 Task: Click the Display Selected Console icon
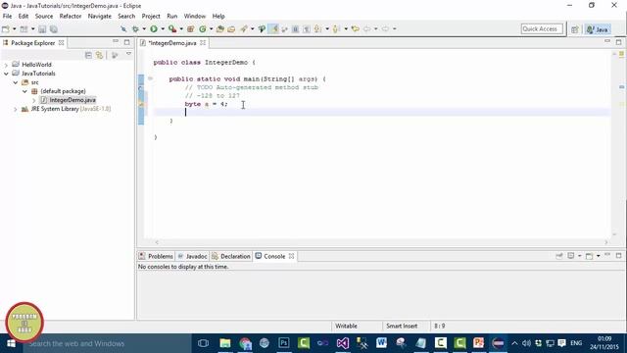[571, 256]
